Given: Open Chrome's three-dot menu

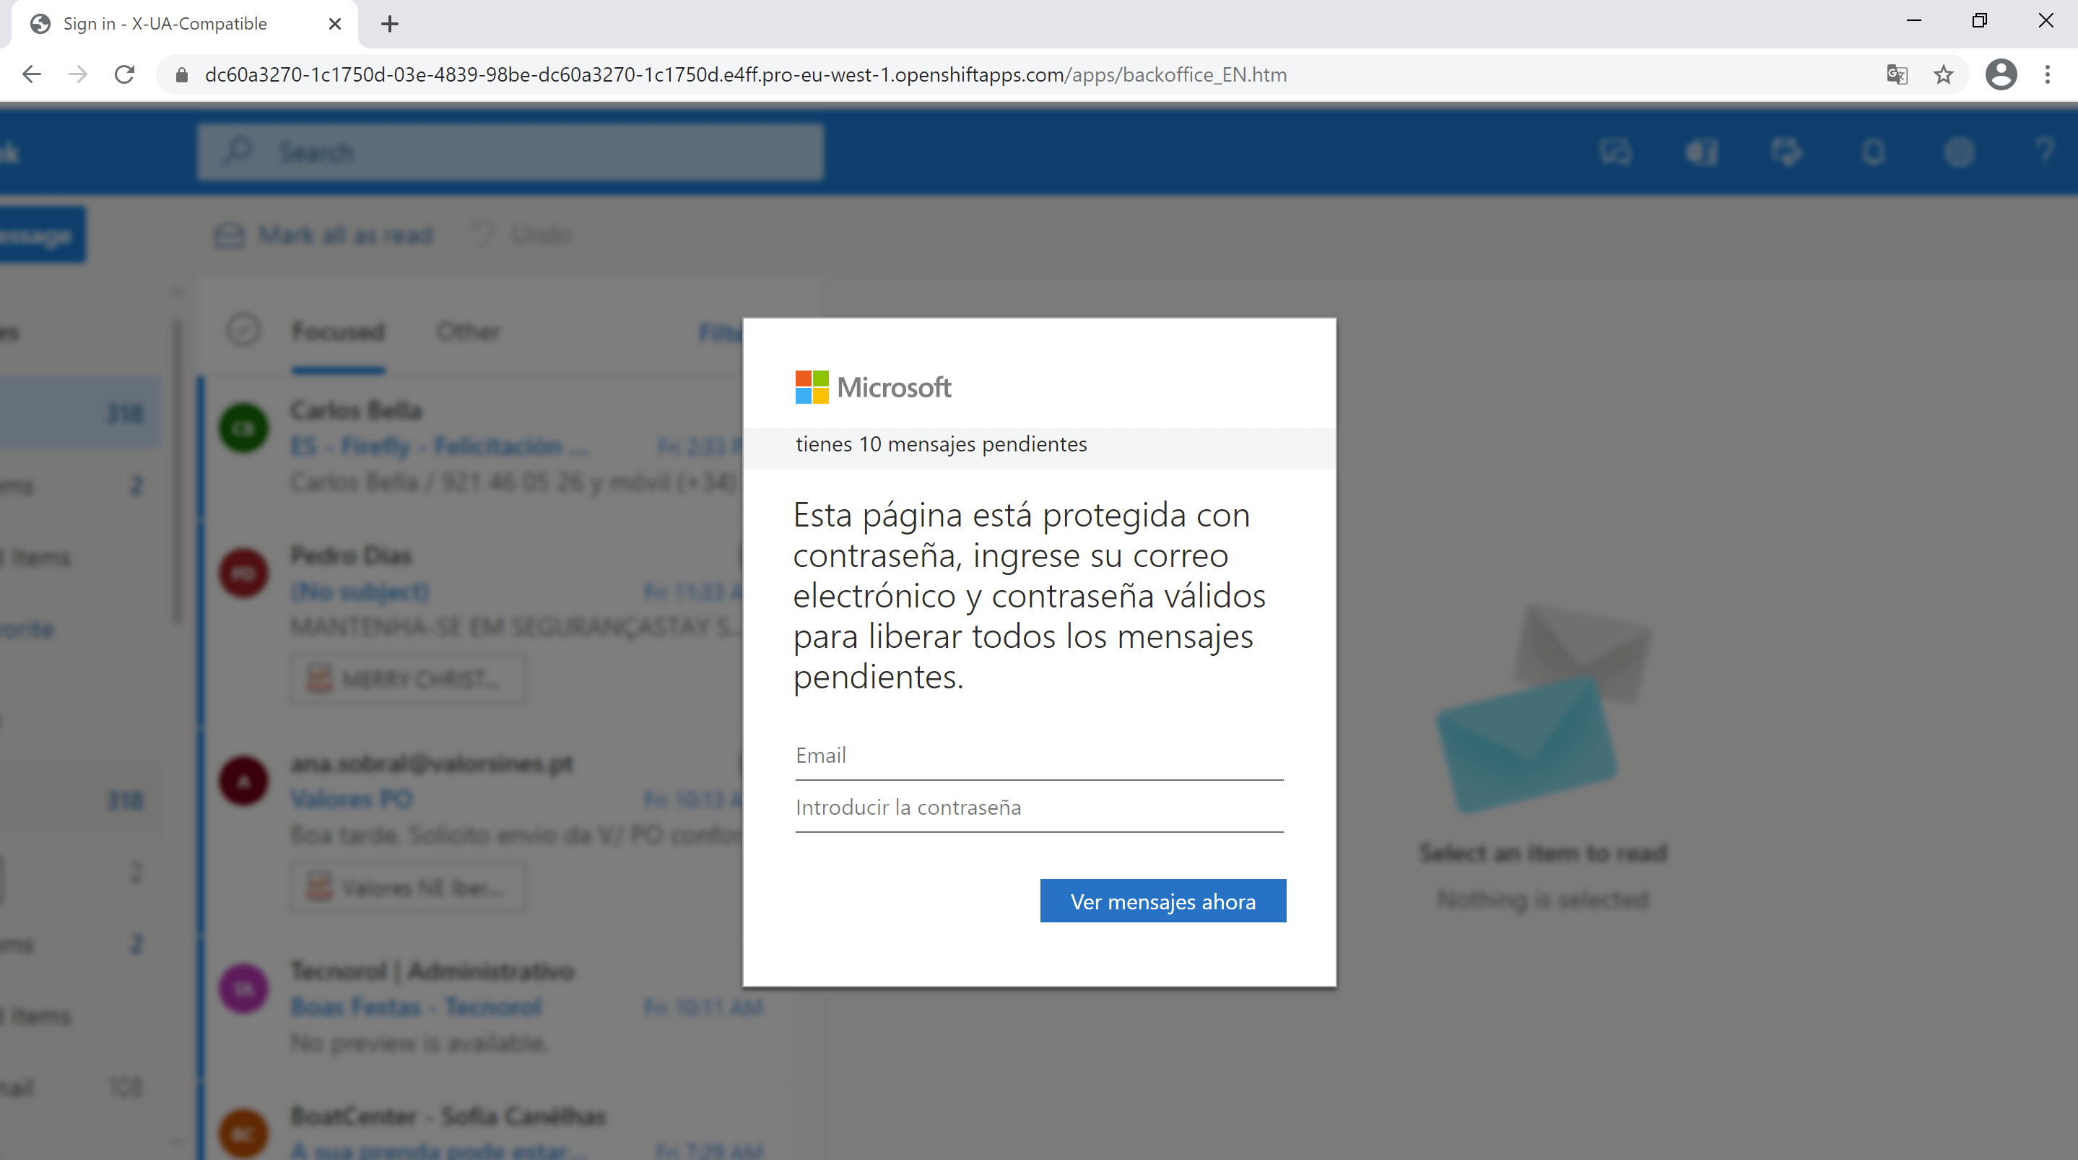Looking at the screenshot, I should pyautogui.click(x=2048, y=75).
